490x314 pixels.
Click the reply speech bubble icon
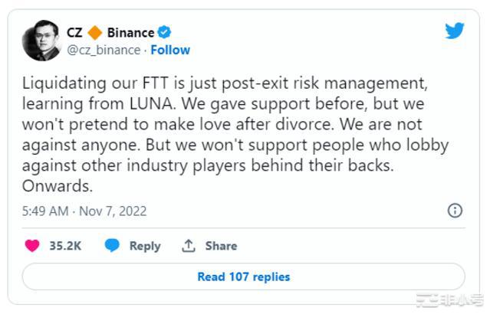click(113, 246)
